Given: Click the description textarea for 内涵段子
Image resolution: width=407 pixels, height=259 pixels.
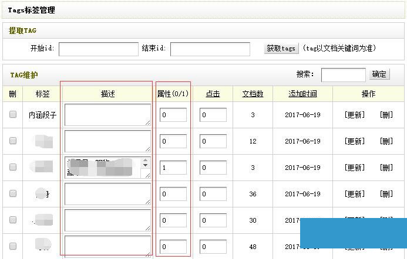Looking at the screenshot, I should coord(107,115).
